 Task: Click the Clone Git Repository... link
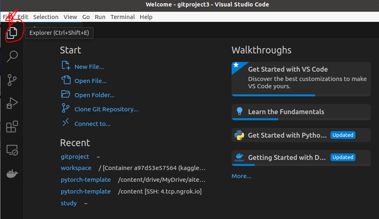[106, 109]
